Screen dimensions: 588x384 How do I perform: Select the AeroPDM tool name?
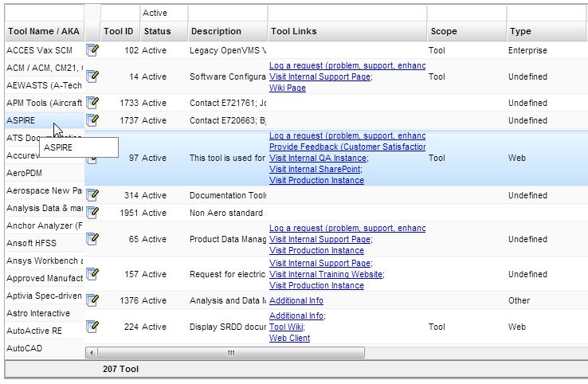coord(24,173)
